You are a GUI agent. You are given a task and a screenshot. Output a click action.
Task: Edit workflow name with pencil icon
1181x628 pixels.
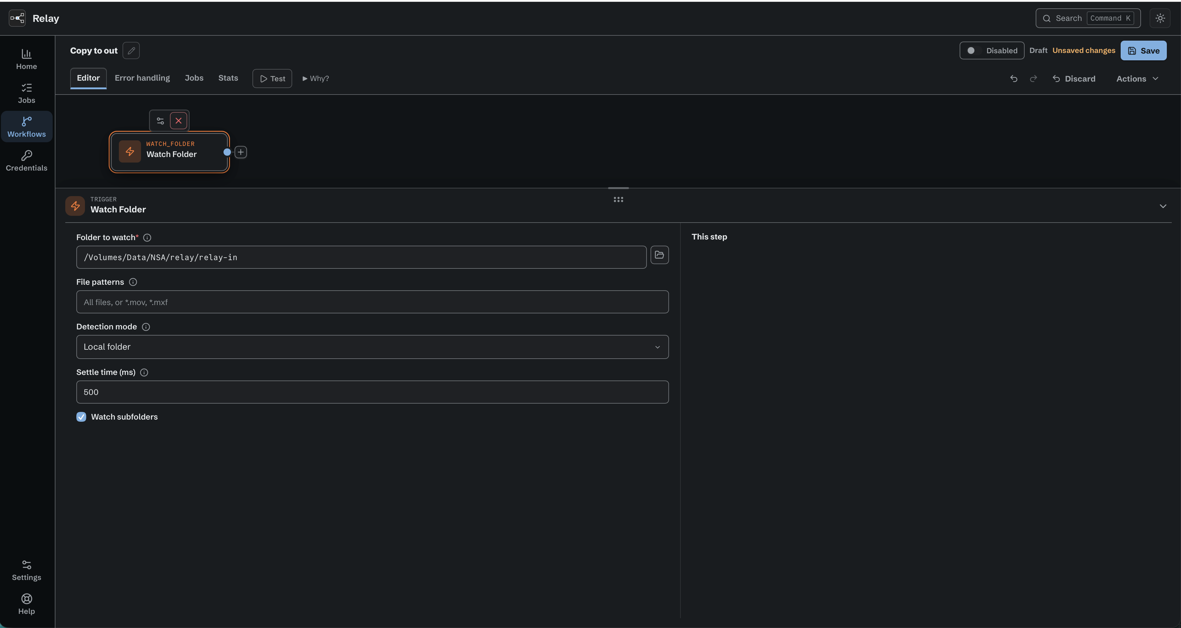click(x=131, y=50)
